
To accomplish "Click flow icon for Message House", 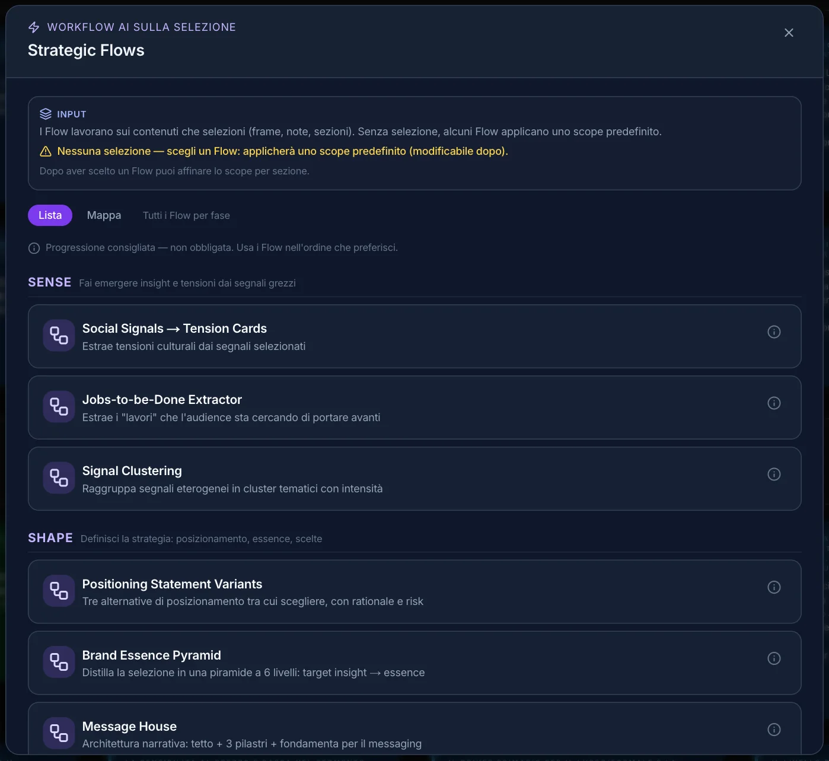I will pyautogui.click(x=59, y=733).
